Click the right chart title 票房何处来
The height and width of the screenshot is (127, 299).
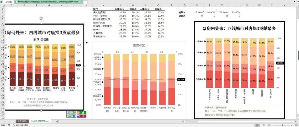[239, 28]
